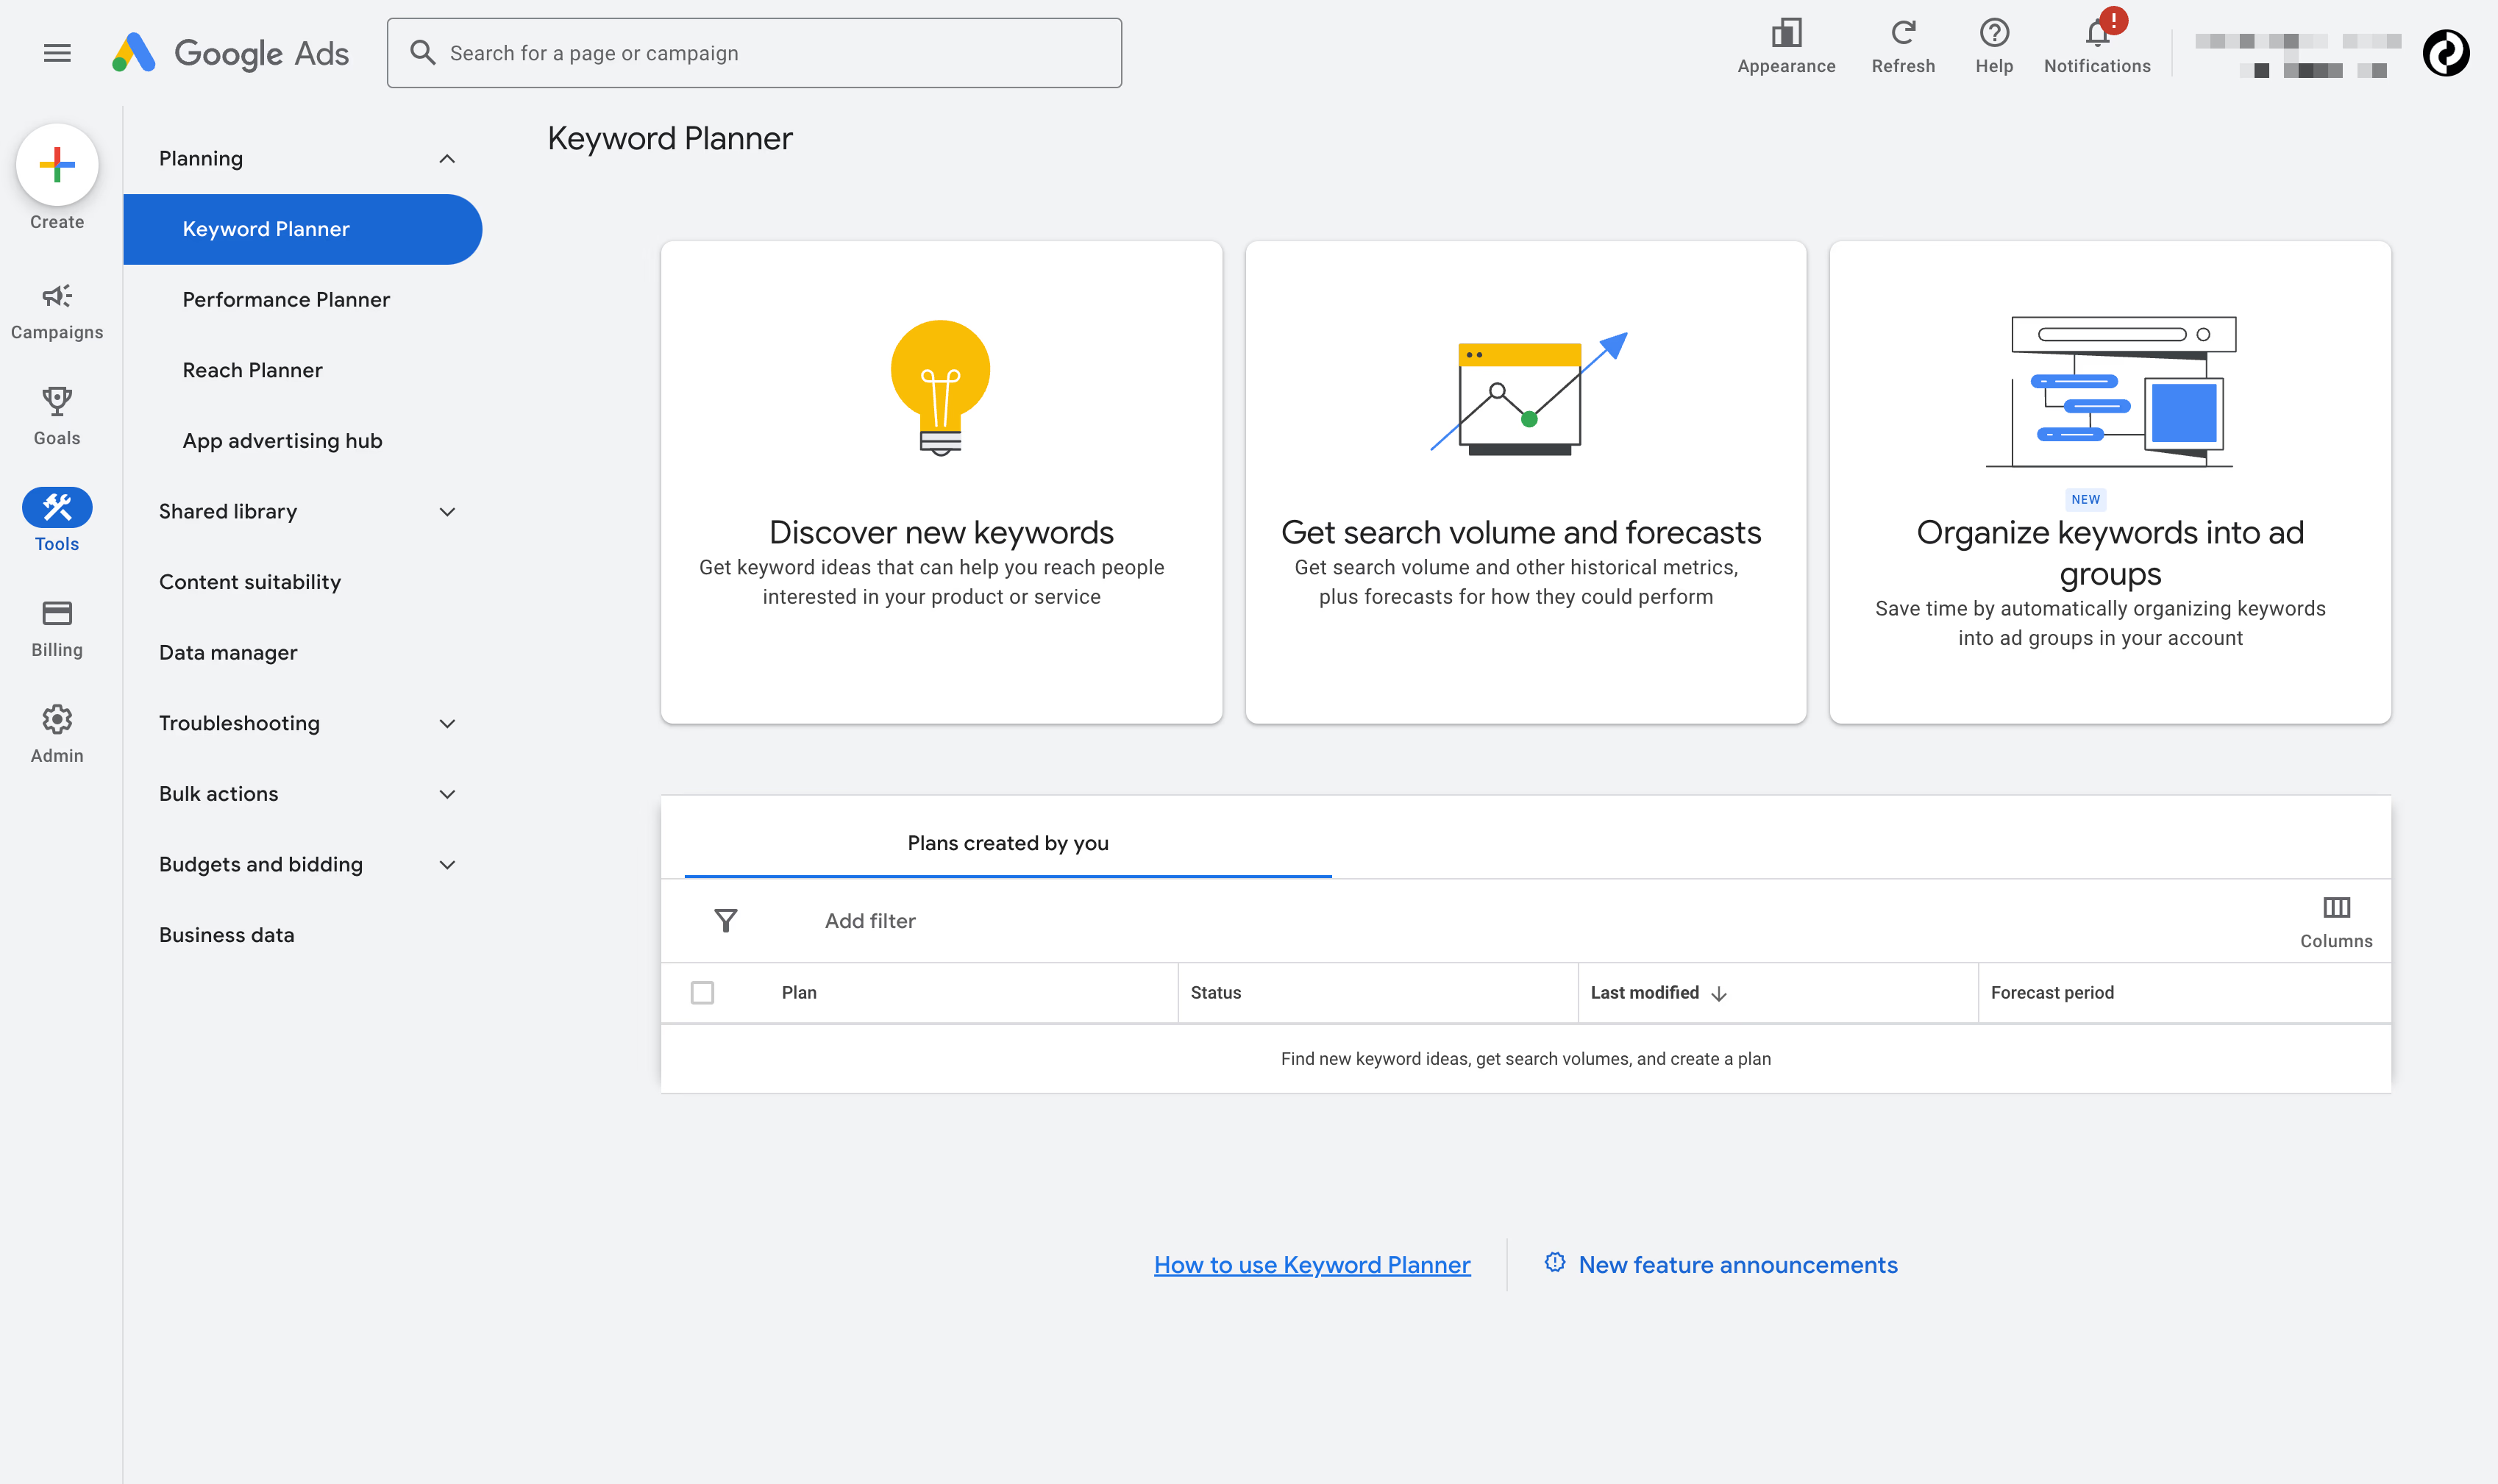The height and width of the screenshot is (1484, 2498).
Task: Sort by Last modified column
Action: click(x=1645, y=993)
